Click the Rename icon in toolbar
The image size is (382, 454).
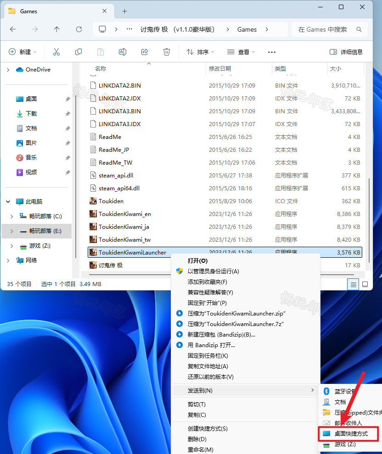(122, 52)
